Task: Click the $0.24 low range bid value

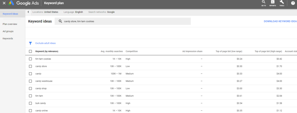Action: (x=239, y=59)
